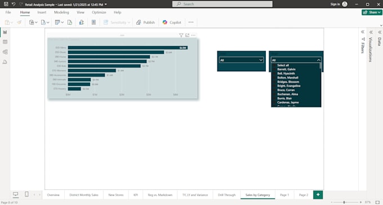Open ribbon overflow ellipsis menu

(x=191, y=22)
